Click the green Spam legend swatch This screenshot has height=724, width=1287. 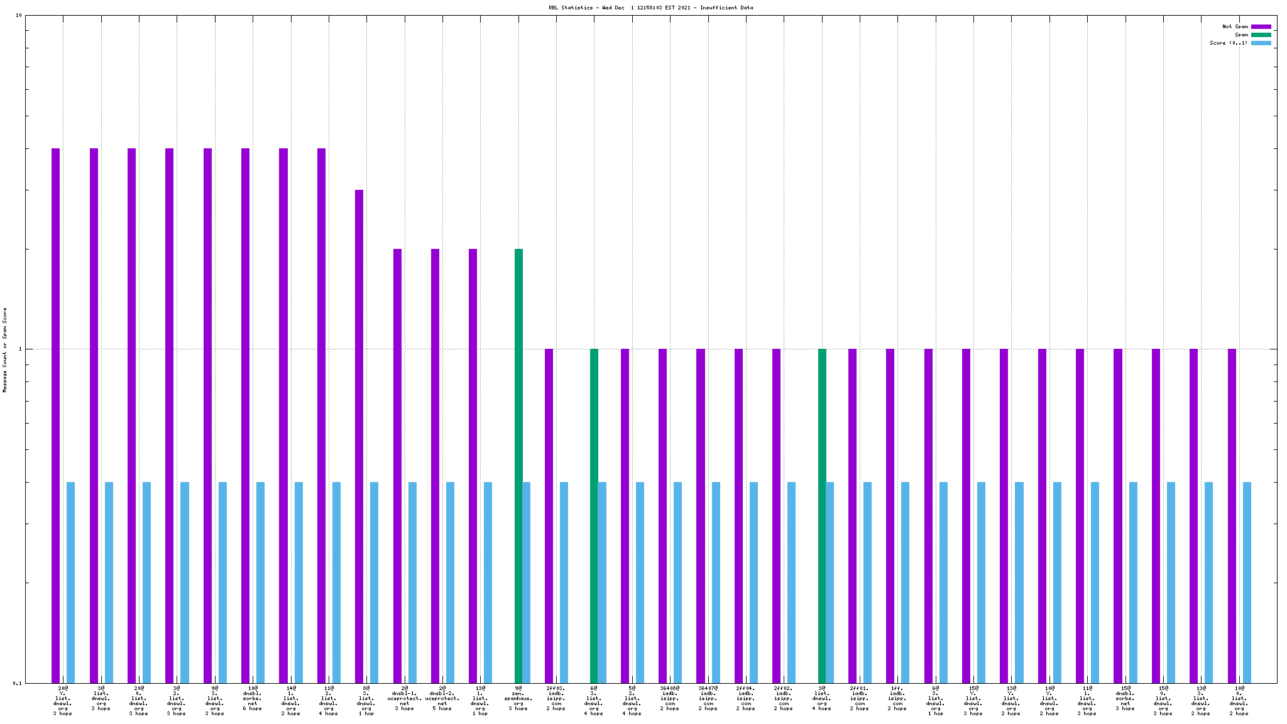(x=1261, y=35)
